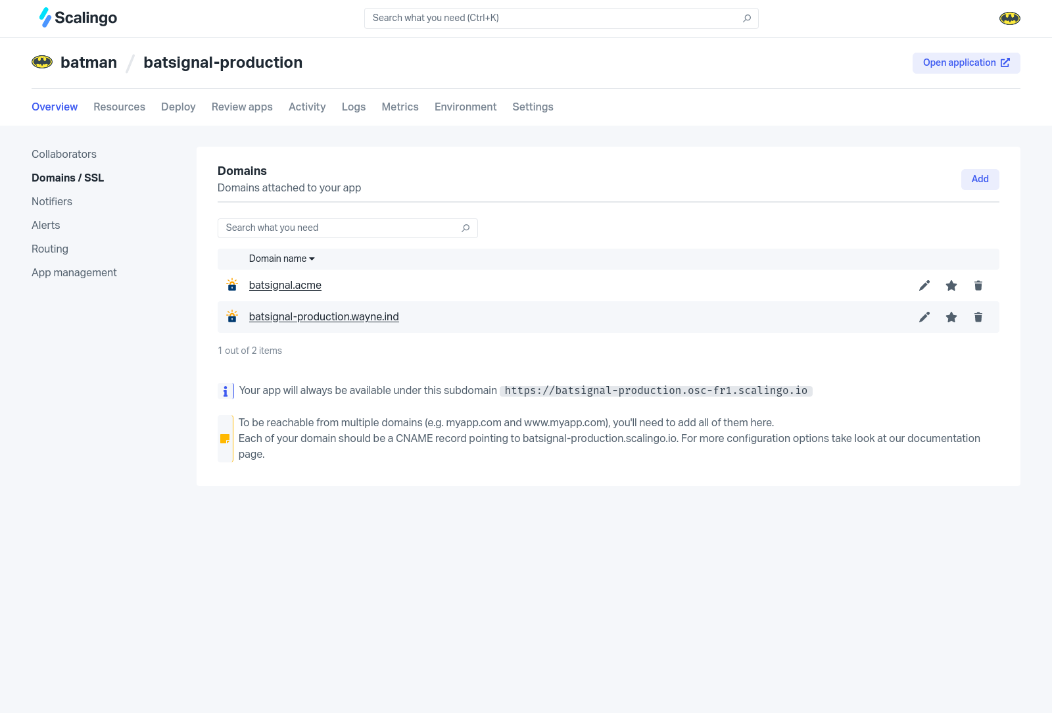Screen dimensions: 1052x713
Task: Edit the batsignal-production.wayne.ind domain
Action: [924, 317]
